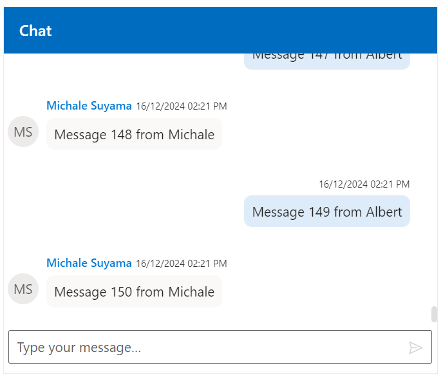Image resolution: width=443 pixels, height=381 pixels.
Task: Select the Message 150 from Michale bubble
Action: point(134,291)
